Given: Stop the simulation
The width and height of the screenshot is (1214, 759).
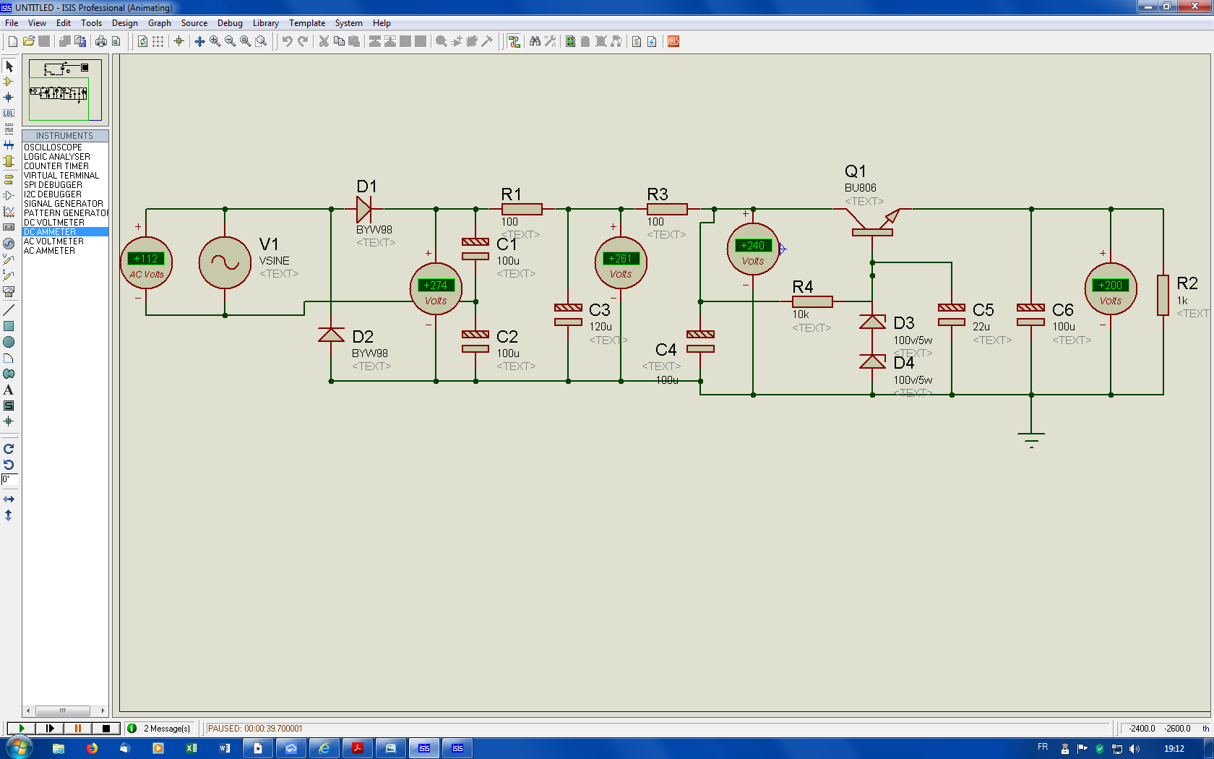Looking at the screenshot, I should (106, 728).
